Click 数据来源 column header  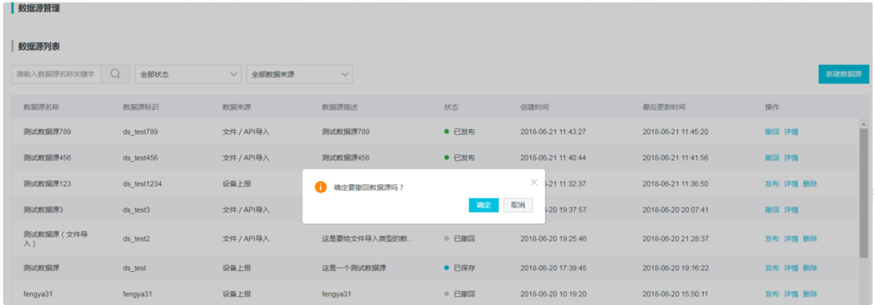point(236,106)
